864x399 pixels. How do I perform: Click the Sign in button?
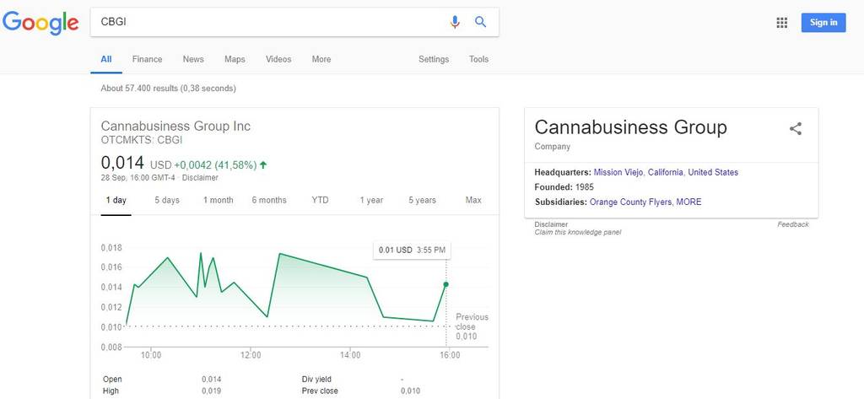click(x=823, y=23)
